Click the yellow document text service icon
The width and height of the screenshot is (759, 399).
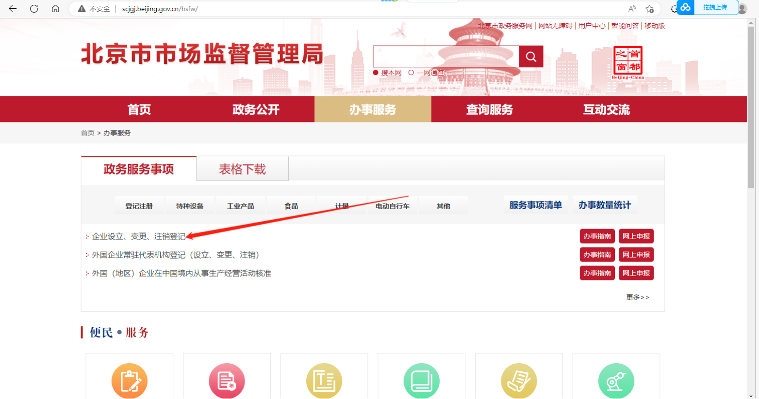click(x=324, y=382)
